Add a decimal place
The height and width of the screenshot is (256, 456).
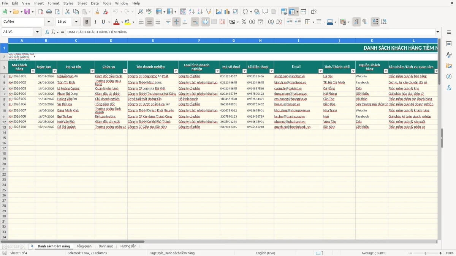[271, 22]
